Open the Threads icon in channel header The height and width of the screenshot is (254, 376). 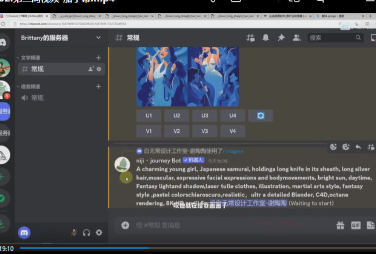tap(250, 38)
